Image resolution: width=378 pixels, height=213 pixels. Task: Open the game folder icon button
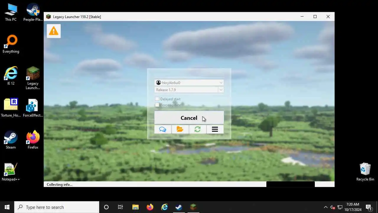tap(180, 129)
